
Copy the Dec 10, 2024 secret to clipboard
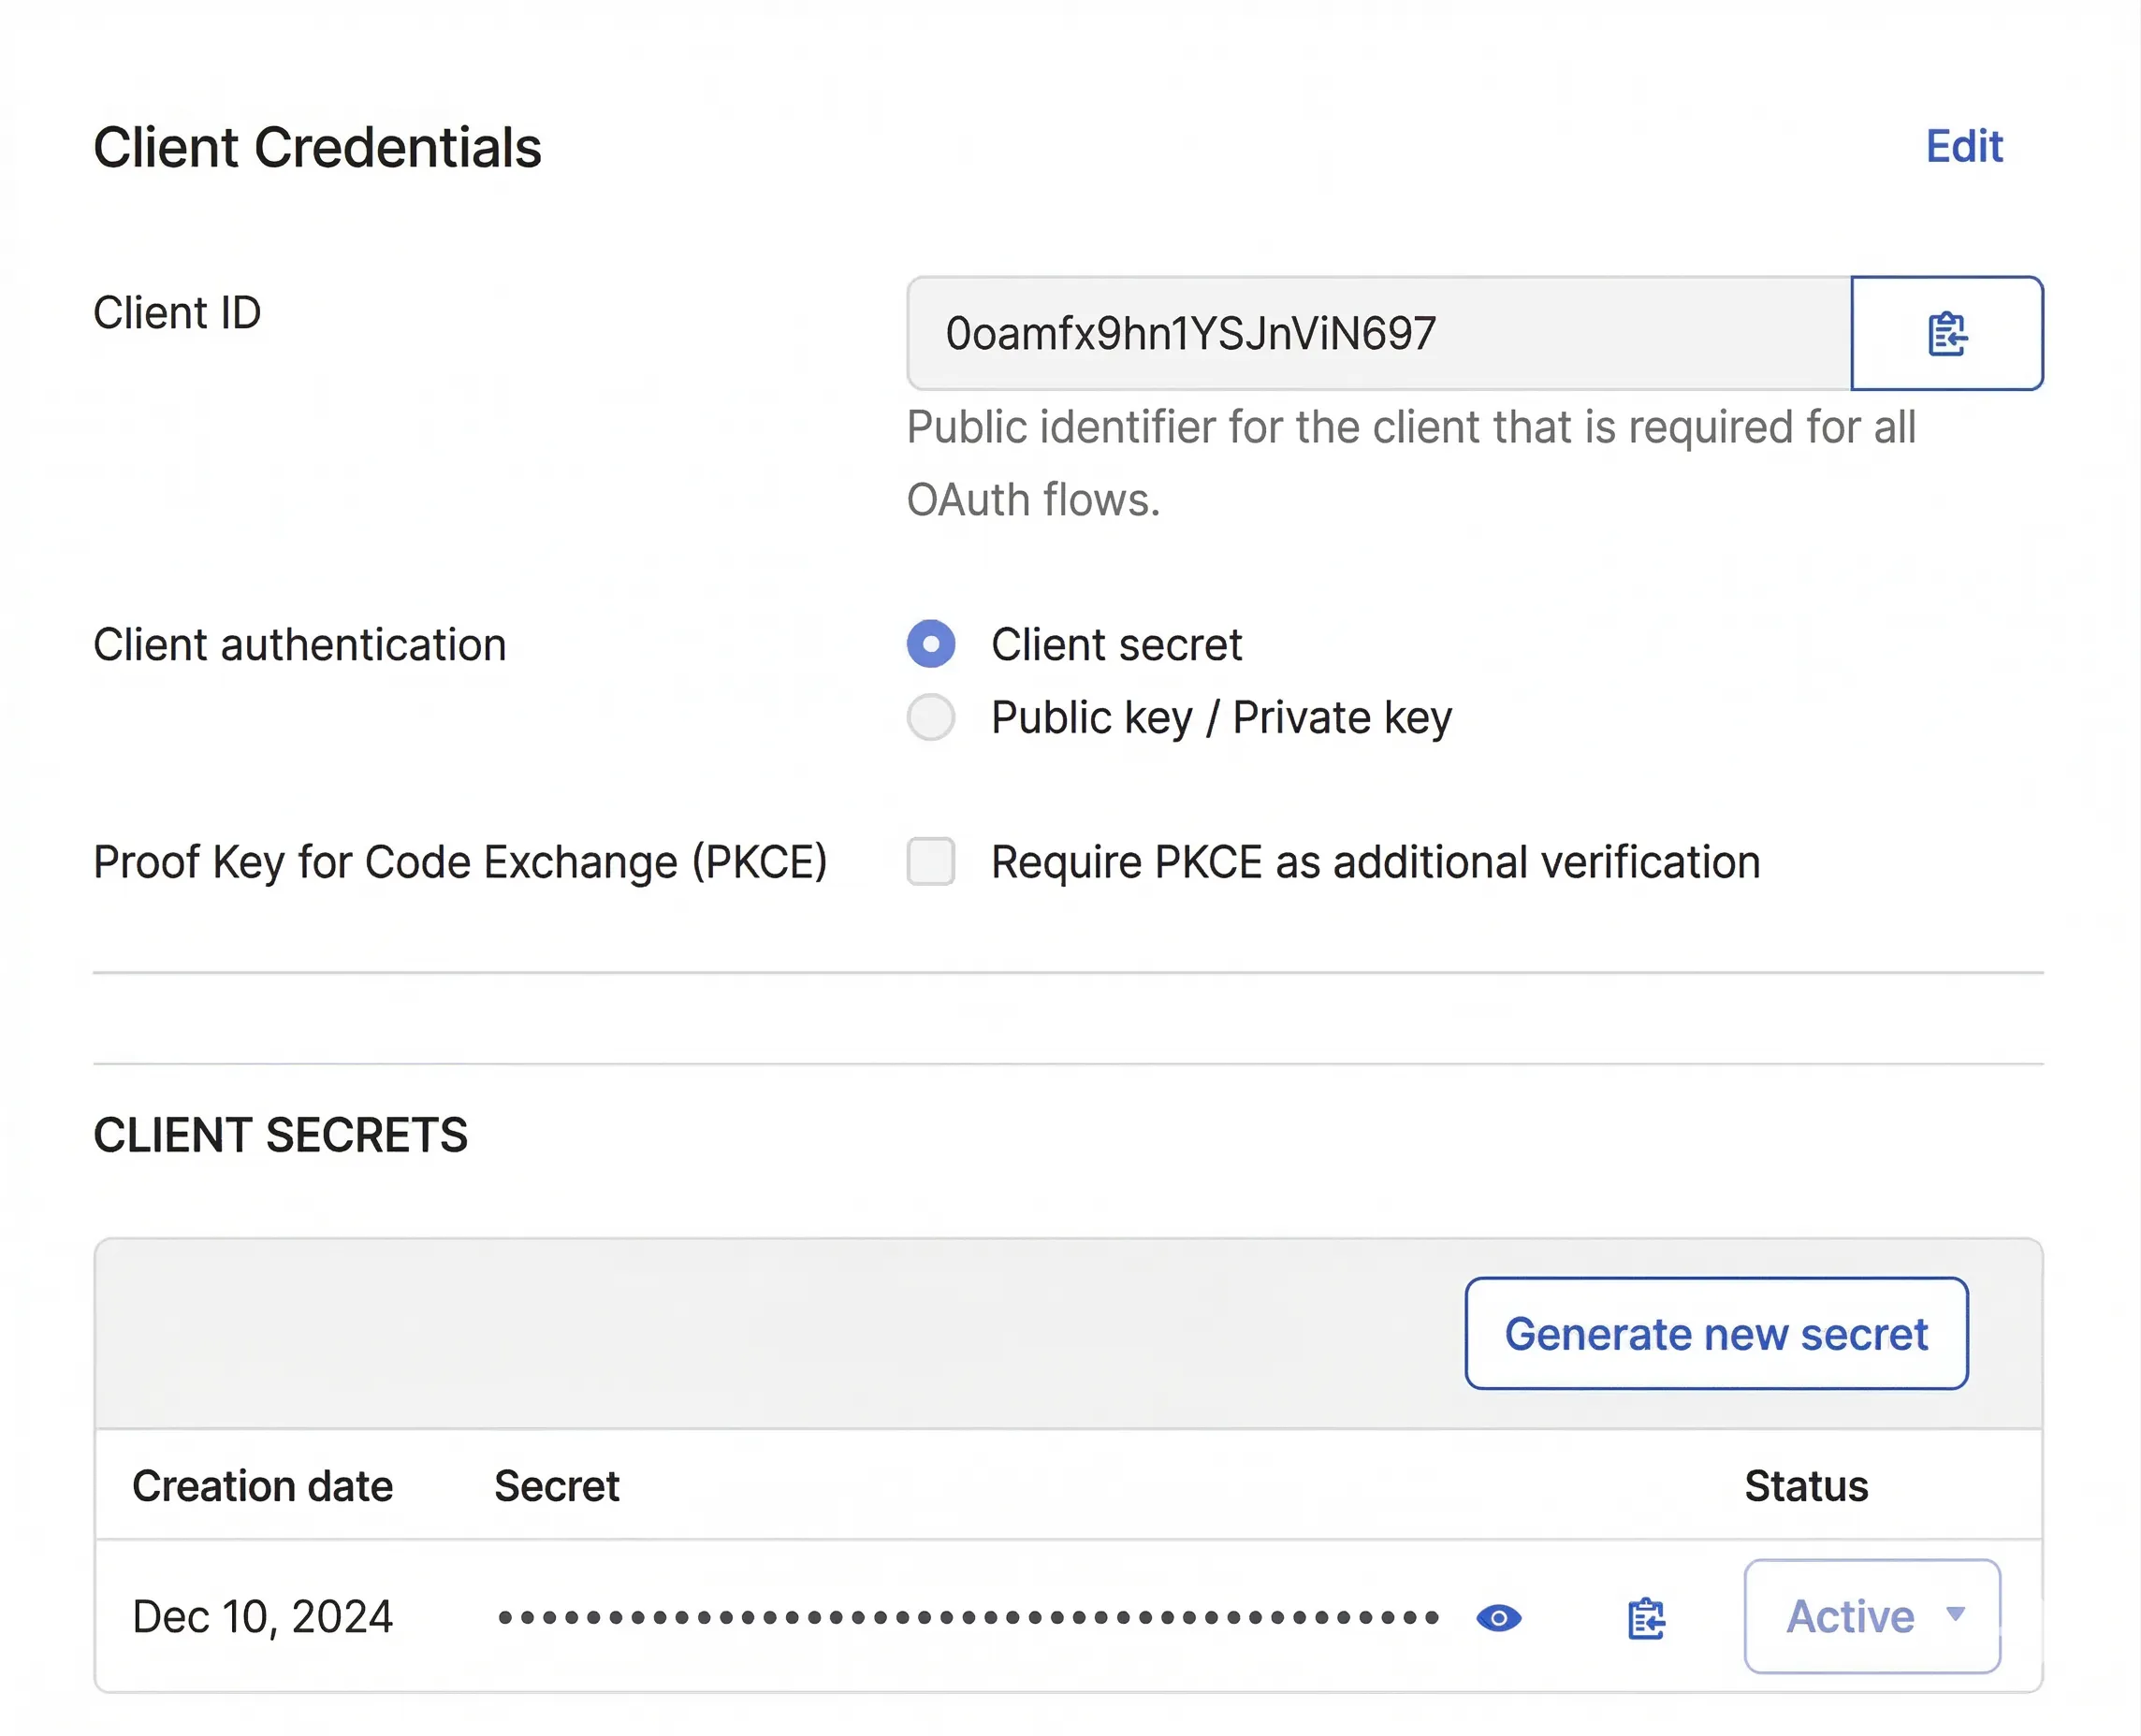1646,1618
